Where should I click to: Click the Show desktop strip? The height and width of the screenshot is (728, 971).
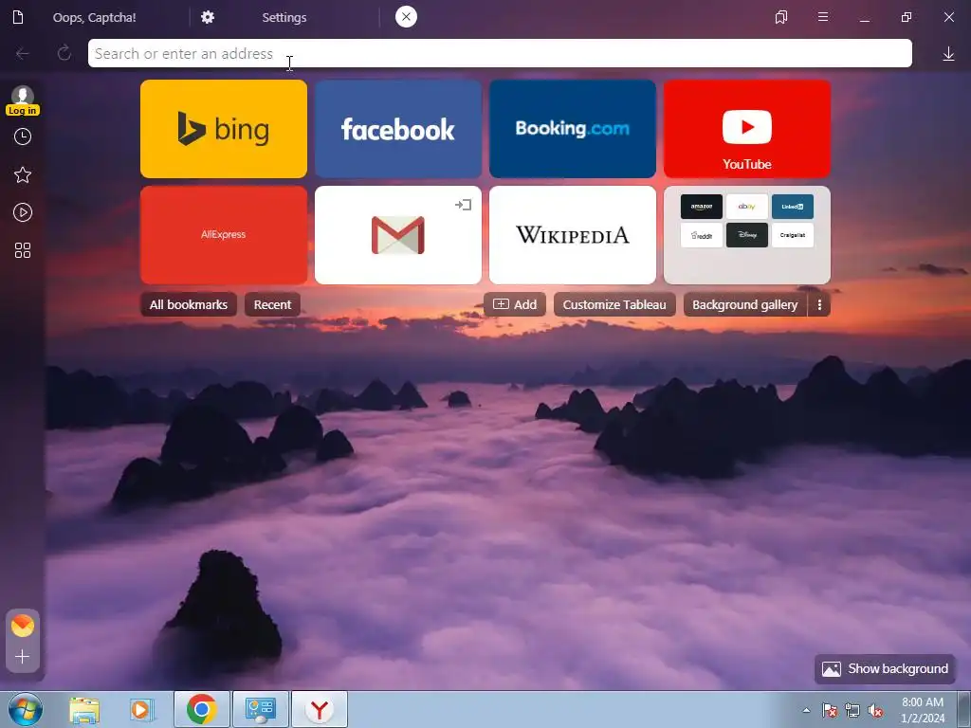tap(964, 709)
